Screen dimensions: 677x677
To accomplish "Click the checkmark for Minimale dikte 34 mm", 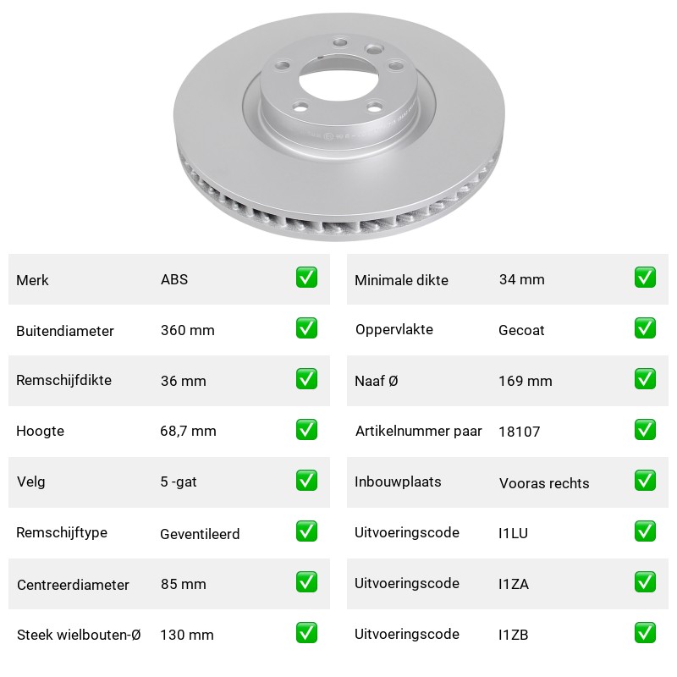I will point(645,278).
